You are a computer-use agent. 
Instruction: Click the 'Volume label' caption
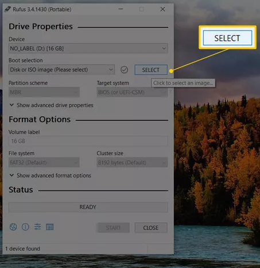pyautogui.click(x=24, y=132)
